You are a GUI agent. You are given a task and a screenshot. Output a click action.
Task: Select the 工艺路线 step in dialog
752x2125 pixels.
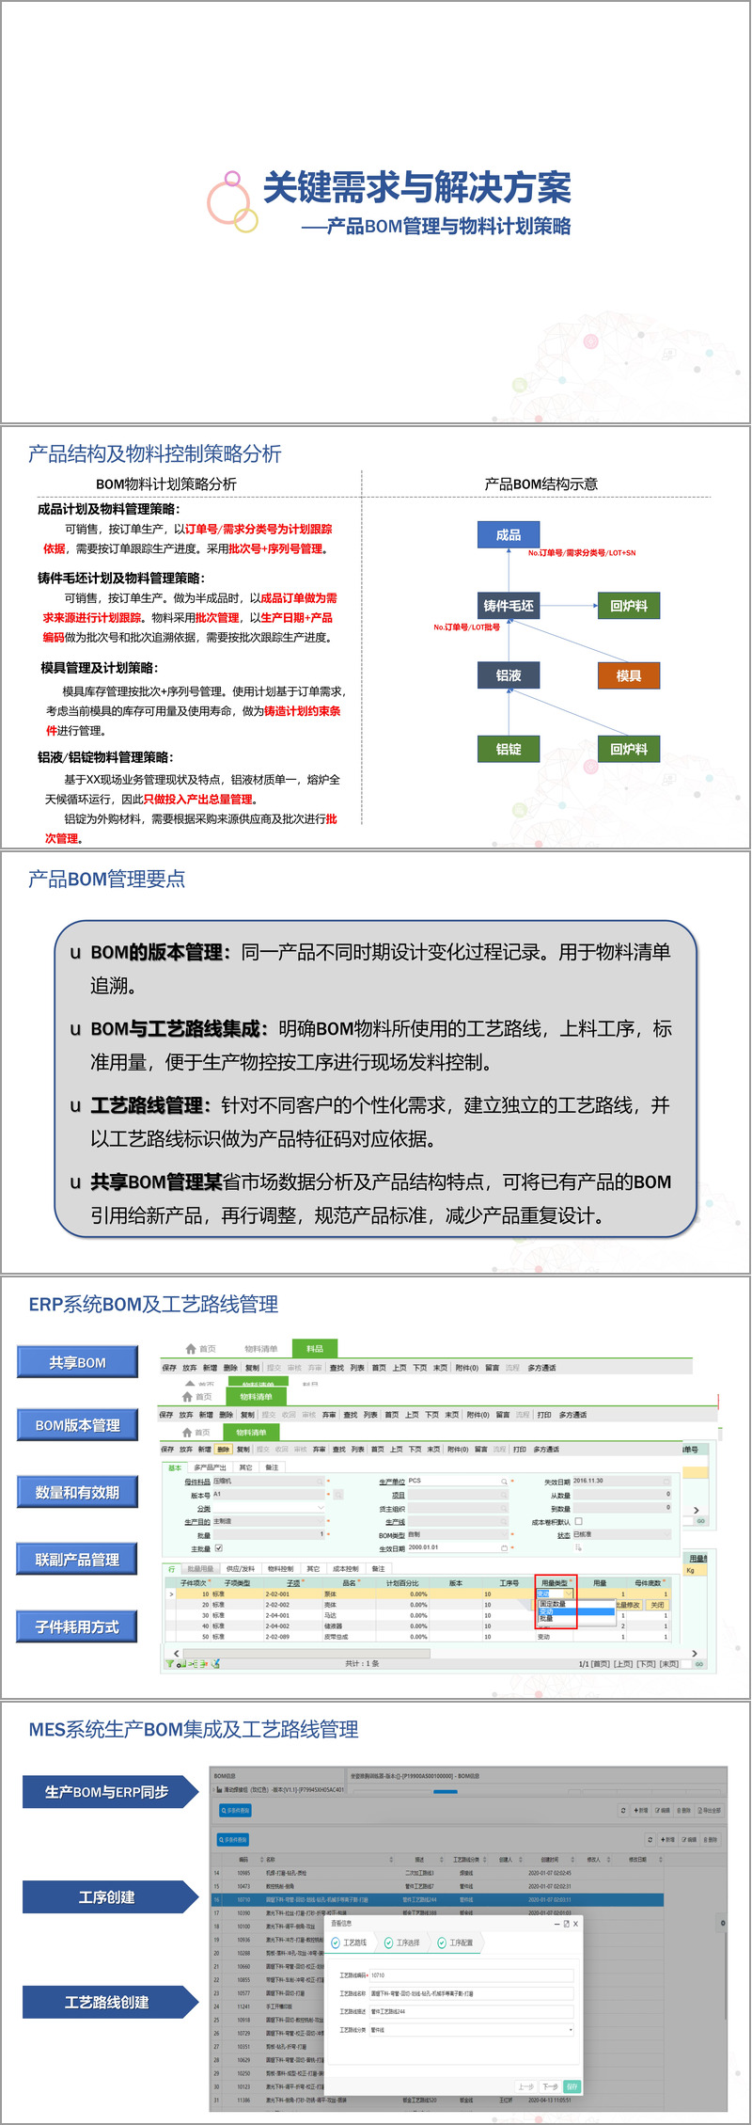349,1943
